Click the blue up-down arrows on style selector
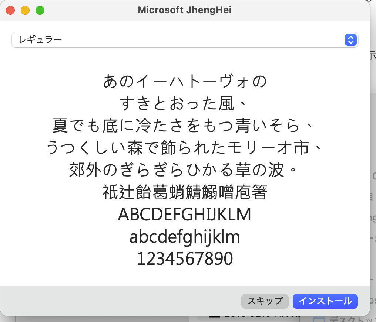Image resolution: width=376 pixels, height=322 pixels. (350, 40)
